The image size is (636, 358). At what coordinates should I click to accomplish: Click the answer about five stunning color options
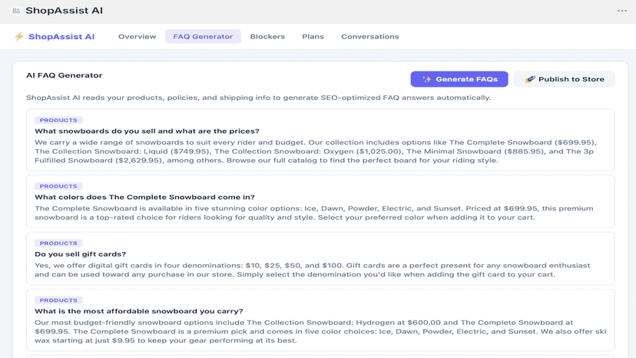(314, 213)
